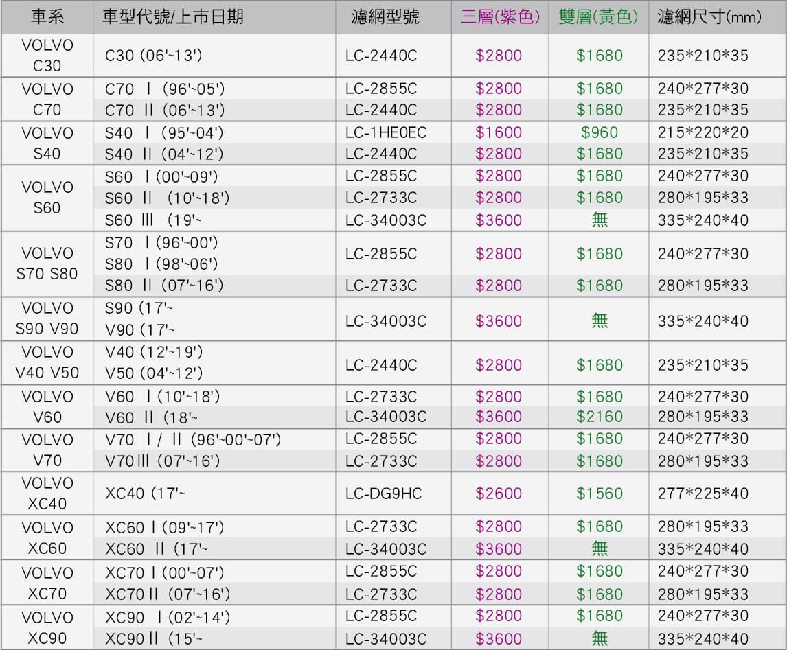This screenshot has width=787, height=650.
Task: Click model entry XC40 (17'~
Action: [145, 494]
